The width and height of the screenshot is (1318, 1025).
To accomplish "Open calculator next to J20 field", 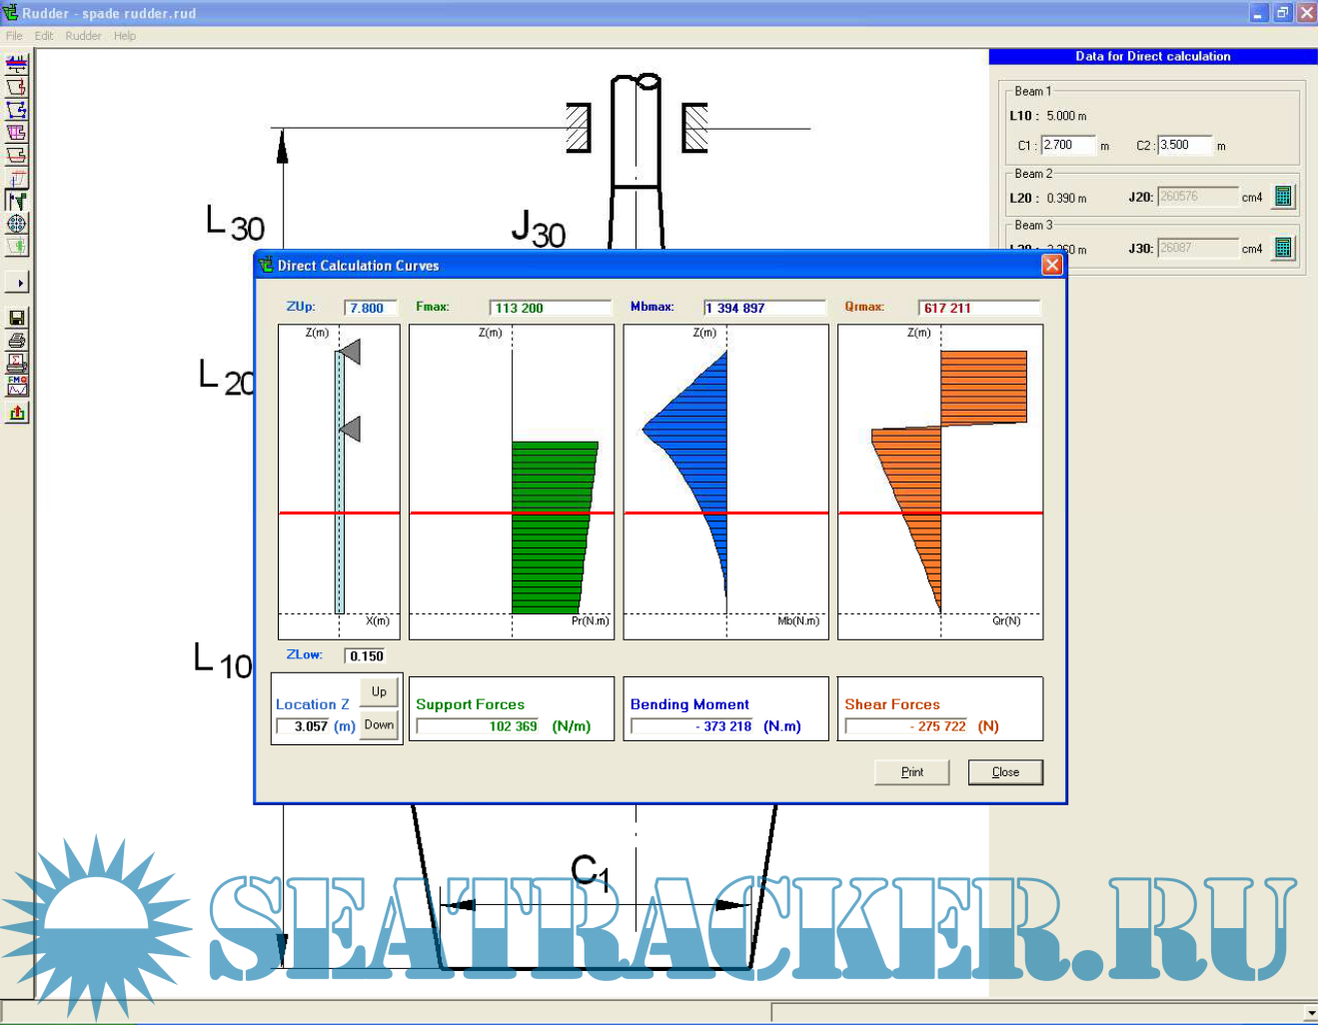I will point(1283,197).
